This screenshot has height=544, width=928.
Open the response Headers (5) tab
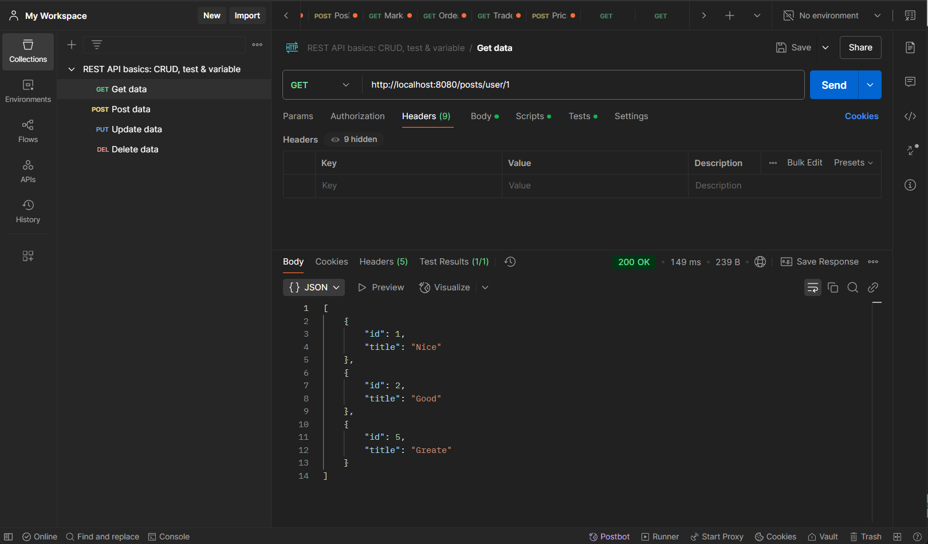coord(384,262)
